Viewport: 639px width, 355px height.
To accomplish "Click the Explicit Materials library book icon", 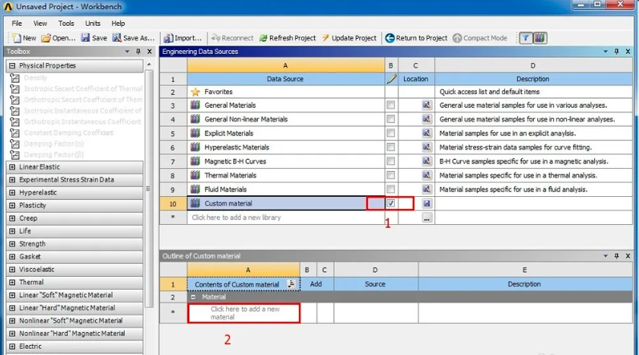I will 196,133.
